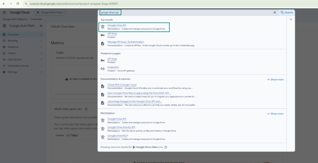Open more options dots beside Settings
This screenshot has height=163, width=318.
pos(41,72)
